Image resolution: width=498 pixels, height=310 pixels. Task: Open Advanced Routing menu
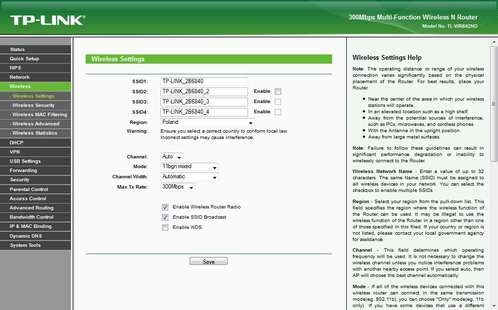click(35, 207)
